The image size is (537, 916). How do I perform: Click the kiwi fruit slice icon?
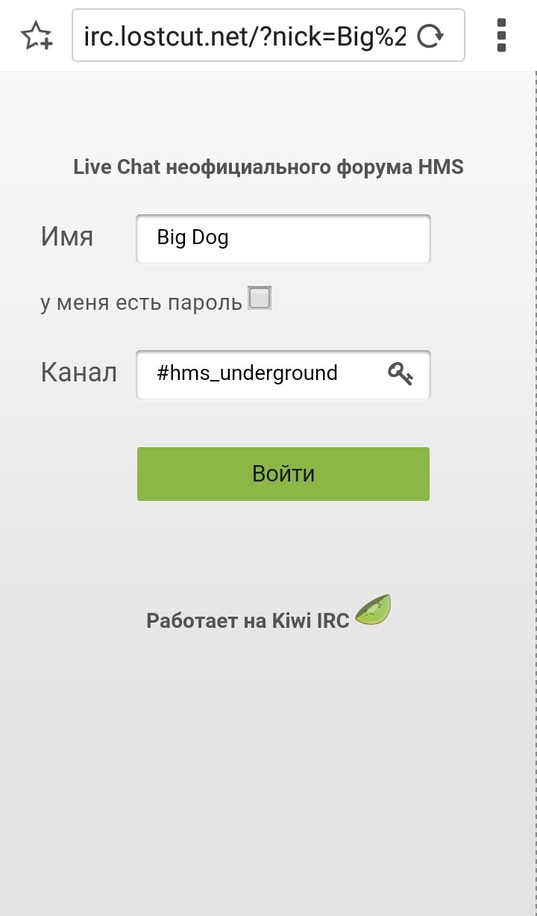tap(374, 611)
